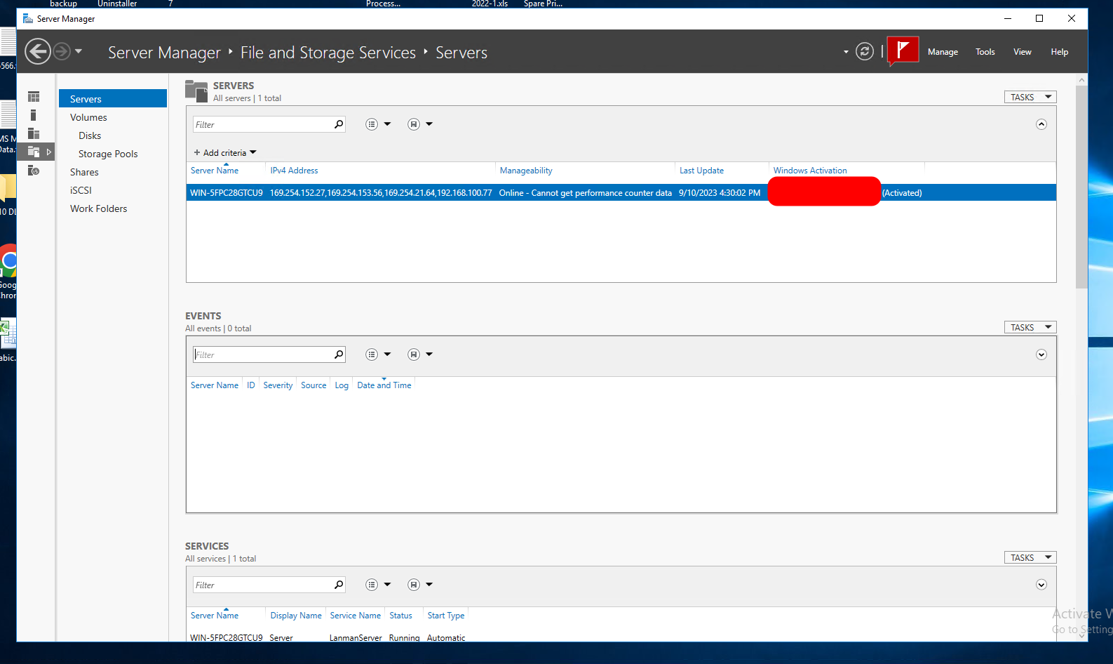
Task: Click the bottom role icon in left rail
Action: pyautogui.click(x=34, y=170)
